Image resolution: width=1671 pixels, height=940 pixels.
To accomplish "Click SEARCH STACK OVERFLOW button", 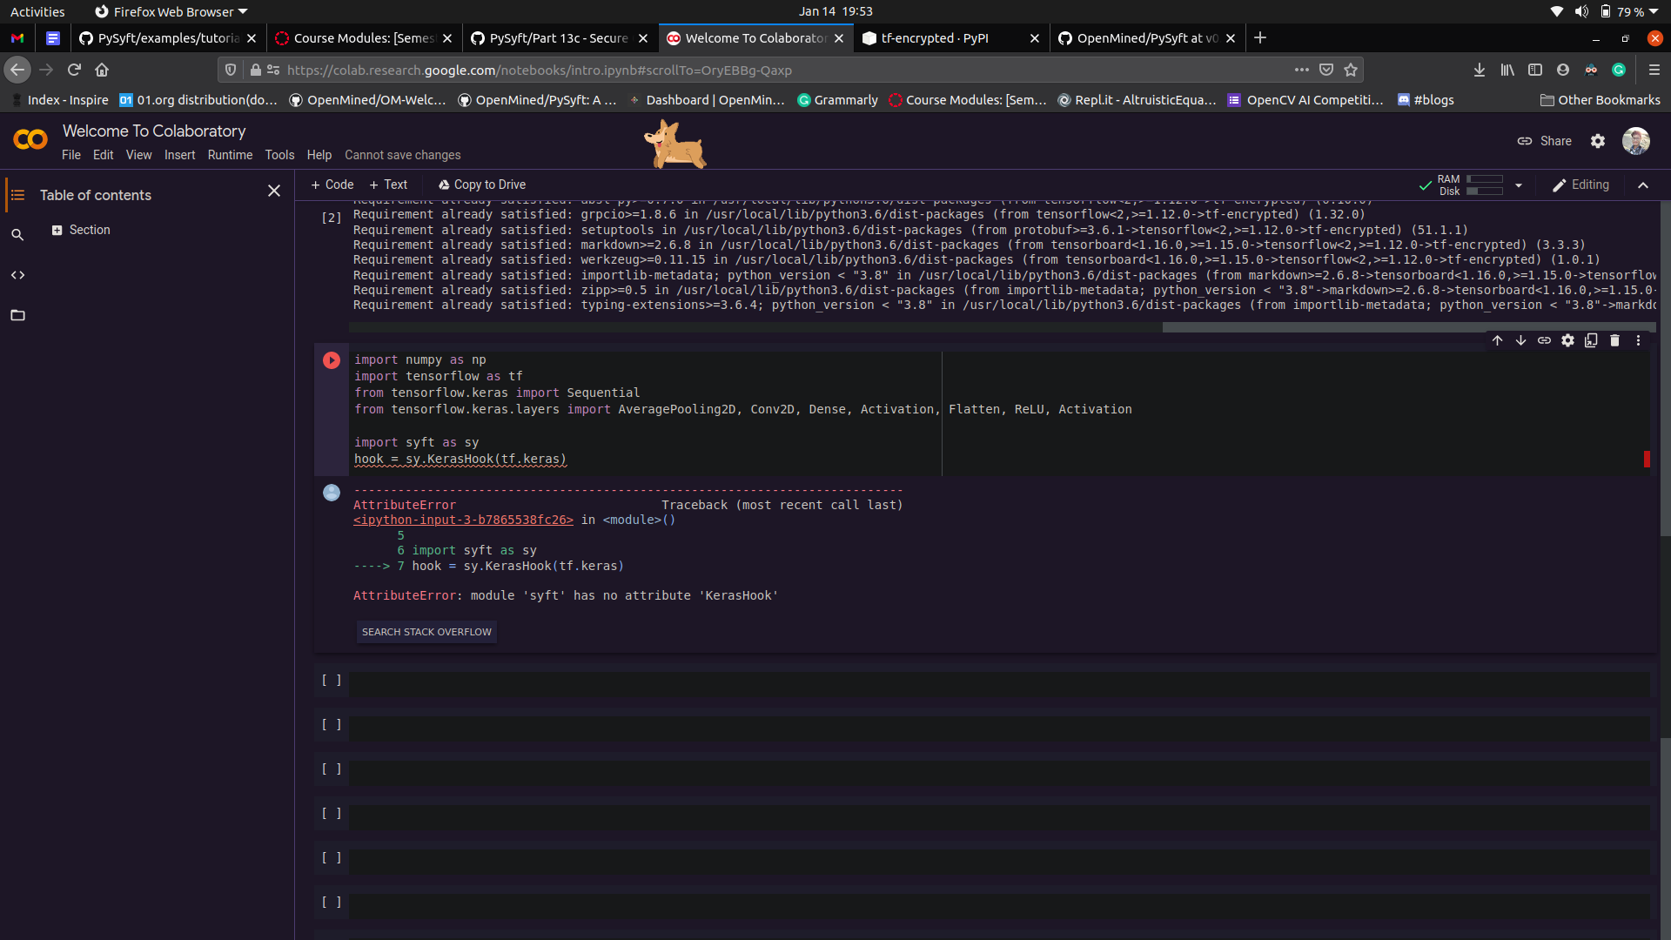I will click(426, 632).
